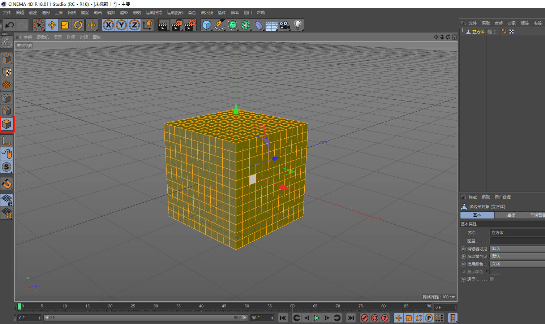The image size is (545, 324).
Task: Switch to 基本 tab in attributes
Action: pyautogui.click(x=477, y=215)
